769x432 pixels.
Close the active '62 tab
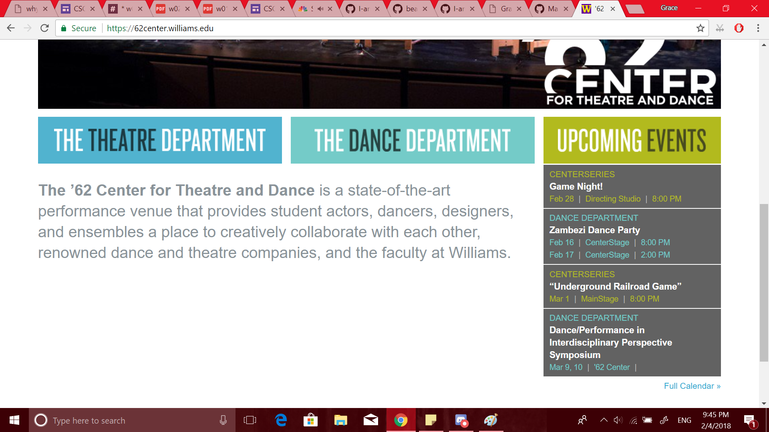(x=613, y=9)
